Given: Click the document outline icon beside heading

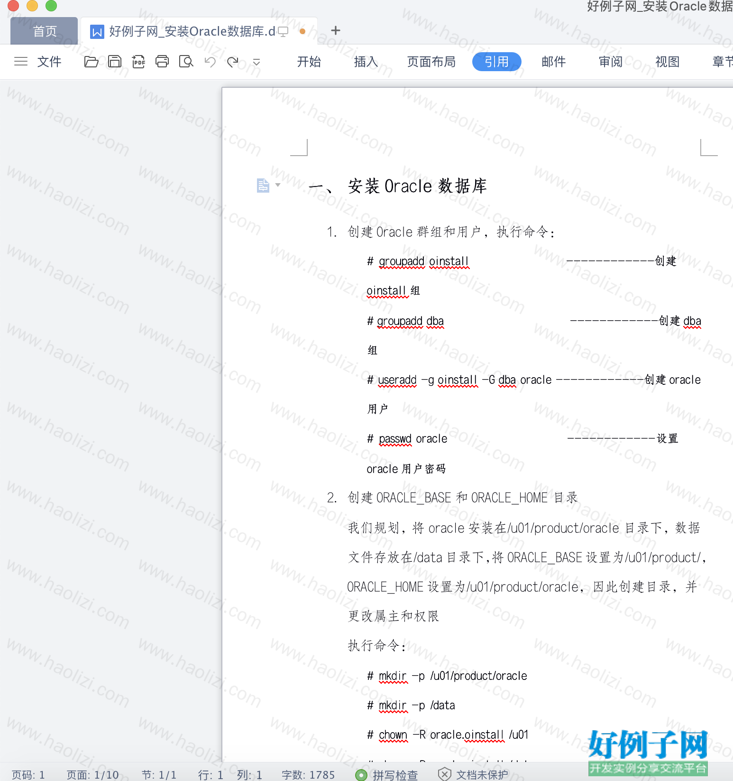Looking at the screenshot, I should pos(263,185).
